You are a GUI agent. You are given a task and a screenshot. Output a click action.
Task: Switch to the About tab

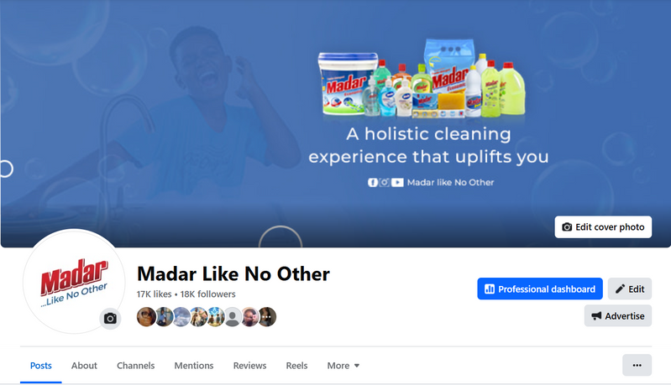click(x=84, y=366)
